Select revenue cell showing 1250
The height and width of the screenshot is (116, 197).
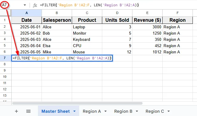coord(147,33)
